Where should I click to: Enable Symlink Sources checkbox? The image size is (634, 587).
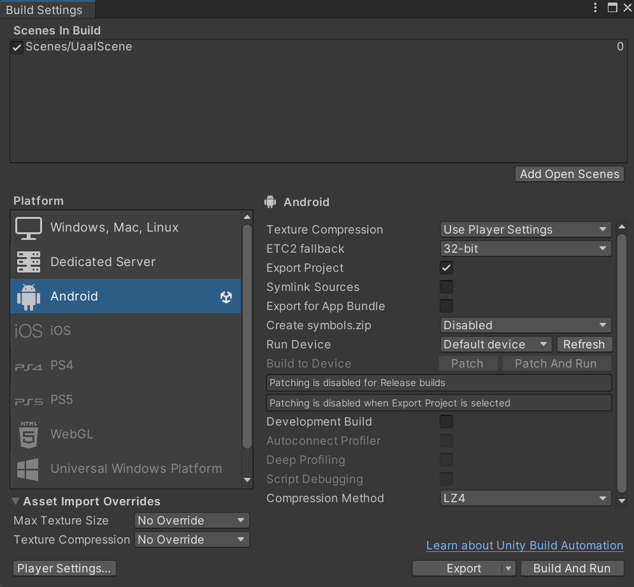click(x=447, y=286)
